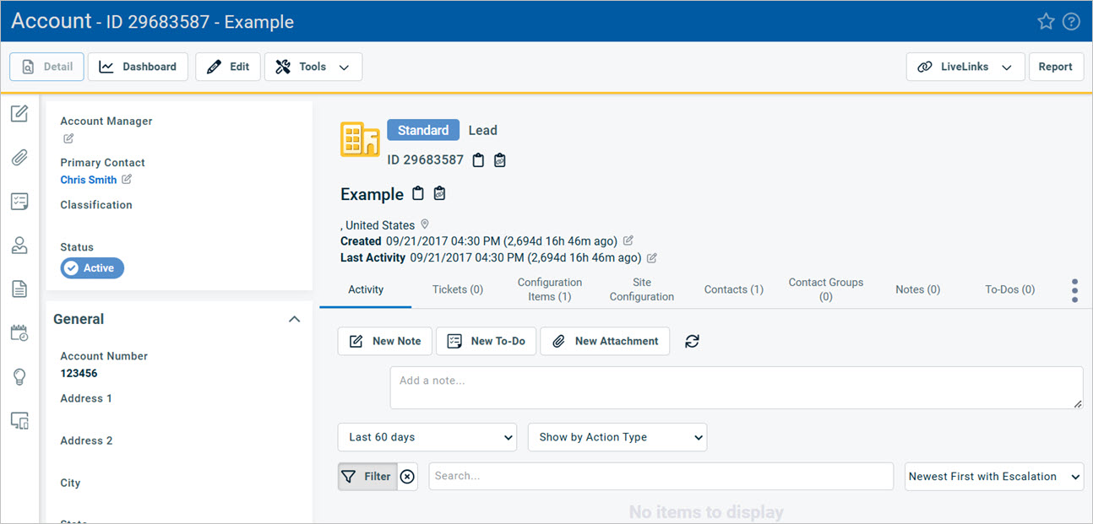Image resolution: width=1093 pixels, height=524 pixels.
Task: Enable the Filter toggle button
Action: click(367, 476)
